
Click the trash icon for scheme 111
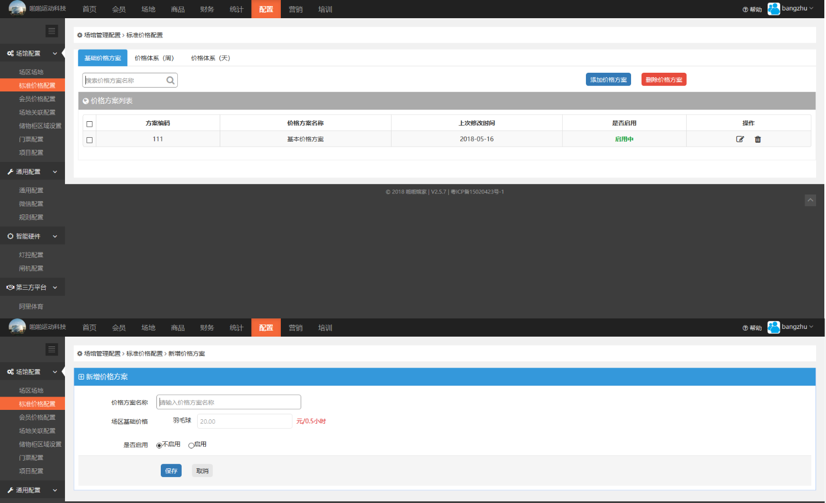tap(758, 139)
